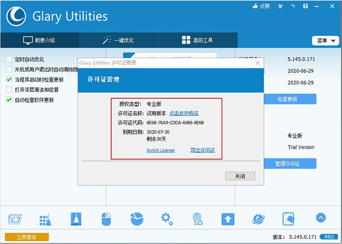The height and width of the screenshot is (244, 342).
Task: Switch to the 概要介绍 tab
Action: (x=39, y=40)
